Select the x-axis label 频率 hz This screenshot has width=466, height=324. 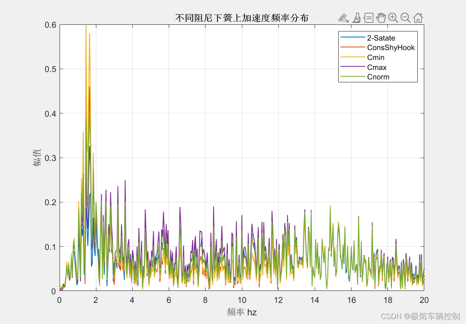[241, 312]
